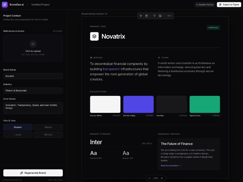Click the Brand Name input field
Image resolution: width=243 pixels, height=182 pixels.
[33, 76]
